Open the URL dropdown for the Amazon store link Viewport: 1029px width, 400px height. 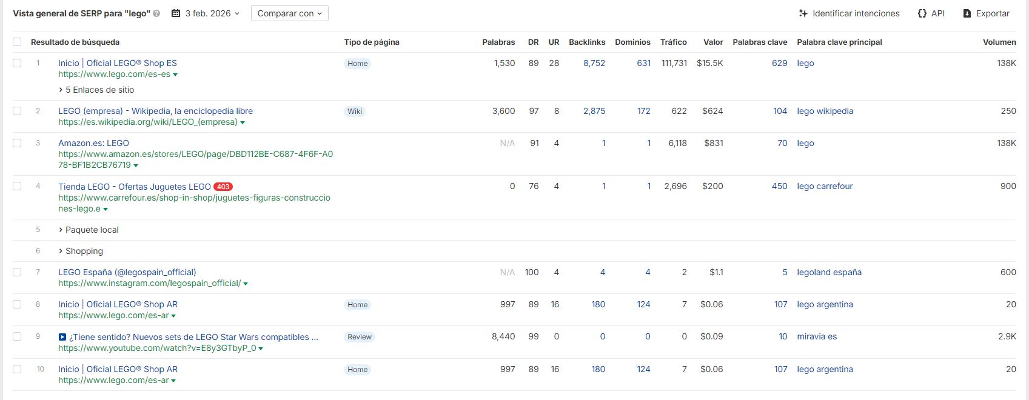tap(136, 165)
